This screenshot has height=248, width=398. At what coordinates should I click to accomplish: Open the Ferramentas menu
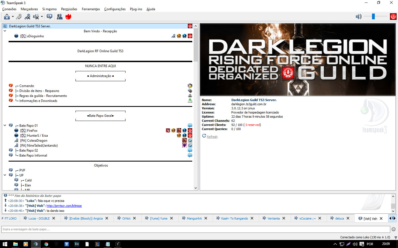[x=91, y=9]
